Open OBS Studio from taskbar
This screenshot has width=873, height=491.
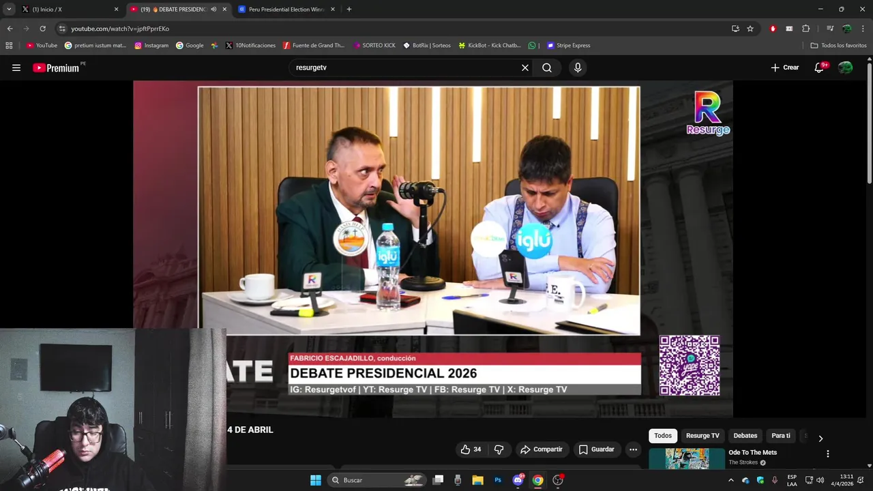[x=558, y=480]
